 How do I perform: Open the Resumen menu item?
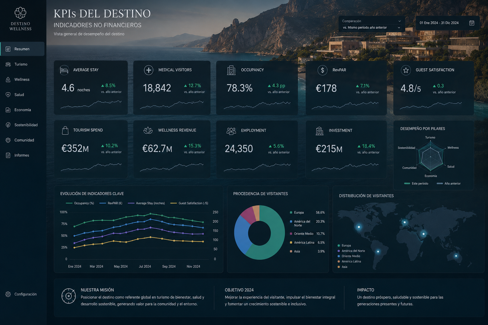(x=22, y=49)
